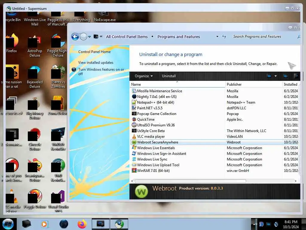The width and height of the screenshot is (306, 230).
Task: Select the Paint.NET v3.5.5 icon
Action: coord(134,108)
